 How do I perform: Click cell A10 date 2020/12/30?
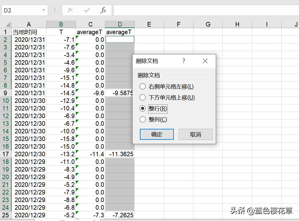pyautogui.click(x=29, y=101)
